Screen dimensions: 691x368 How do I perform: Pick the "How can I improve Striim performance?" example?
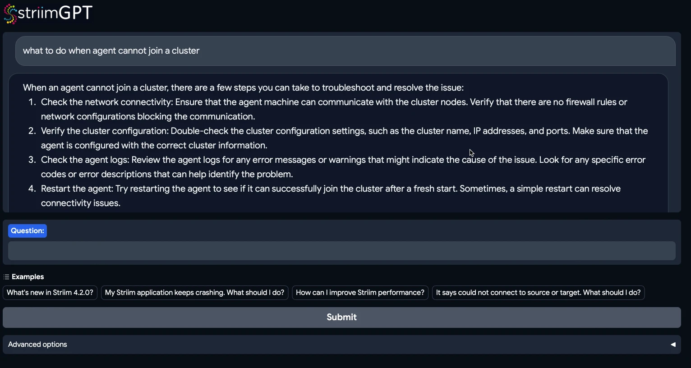[360, 293]
